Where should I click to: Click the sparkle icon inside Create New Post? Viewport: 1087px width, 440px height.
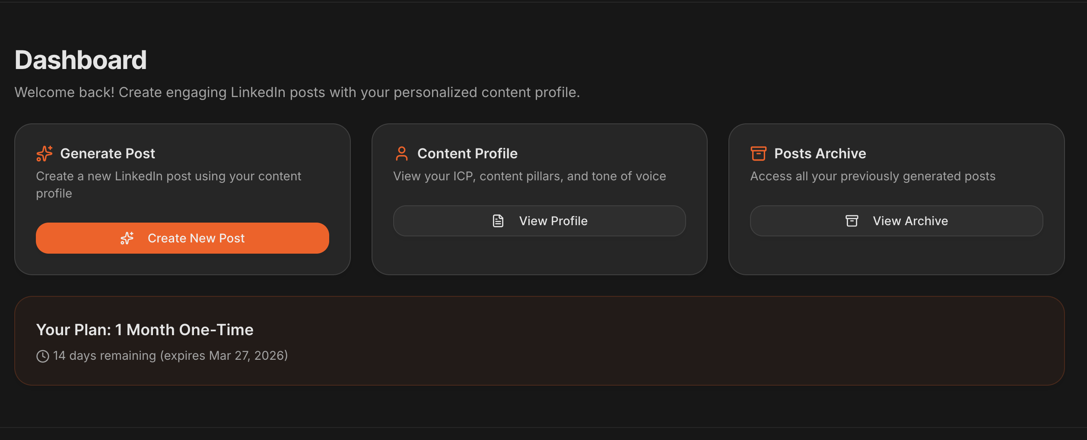tap(127, 238)
